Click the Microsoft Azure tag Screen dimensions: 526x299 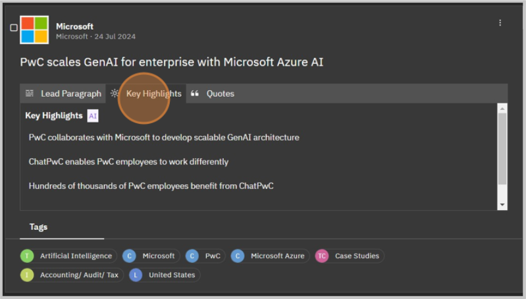[x=270, y=256]
